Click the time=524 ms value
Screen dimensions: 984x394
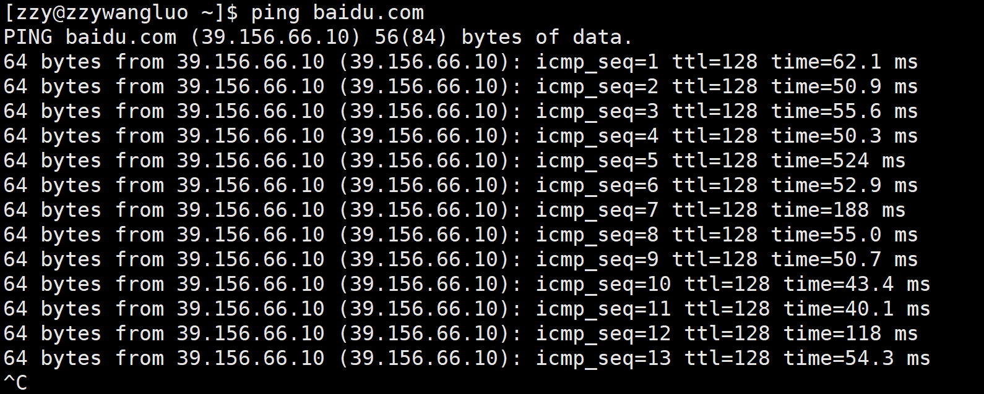coord(838,162)
